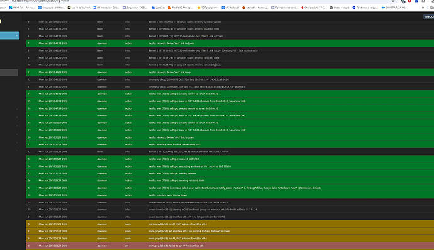Select log row 7 lan1 link down
This screenshot has height=250, width=434.
(230, 43)
